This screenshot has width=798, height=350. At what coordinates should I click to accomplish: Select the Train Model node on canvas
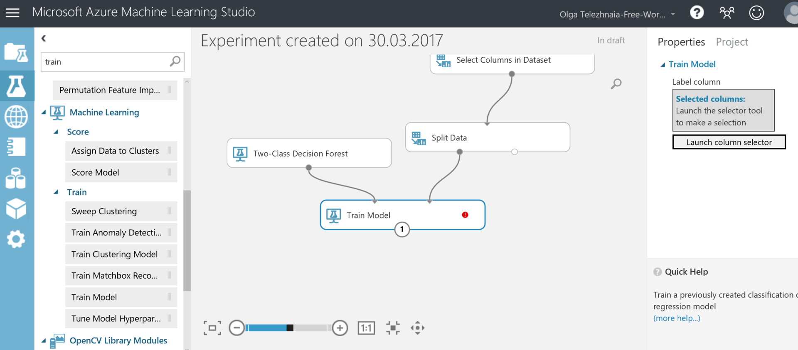[x=402, y=215]
